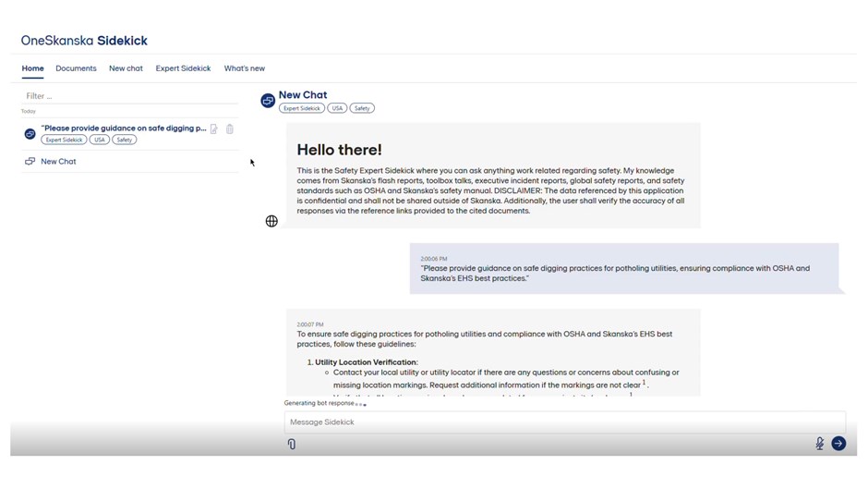Click the Today label in sidebar

point(29,112)
